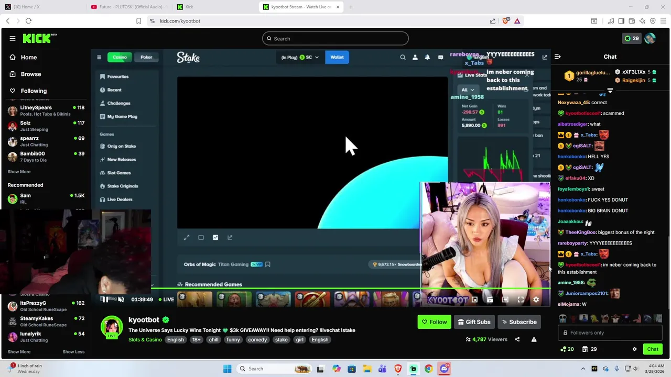The image size is (671, 377).
Task: Expand the gift leaderboard handle
Action: (610, 91)
